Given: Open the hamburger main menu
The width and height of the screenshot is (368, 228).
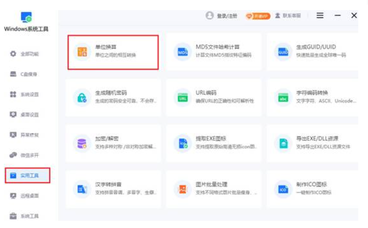Looking at the screenshot, I should pyautogui.click(x=320, y=16).
